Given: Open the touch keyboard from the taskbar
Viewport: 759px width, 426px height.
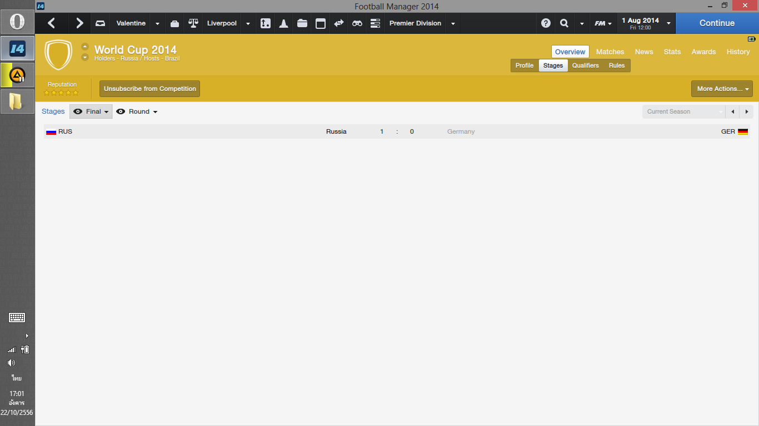Looking at the screenshot, I should click(x=17, y=318).
